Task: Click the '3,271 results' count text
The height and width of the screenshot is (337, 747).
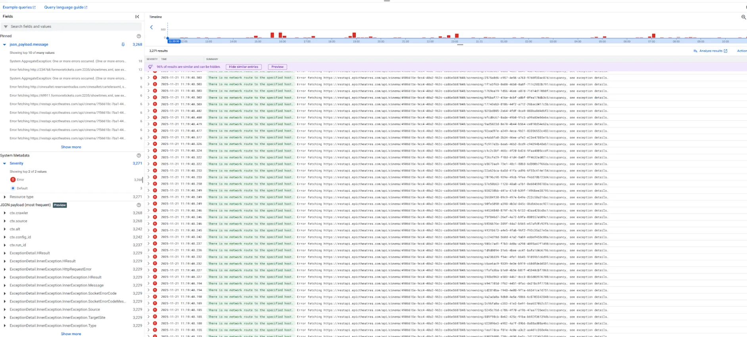Action: pos(158,51)
